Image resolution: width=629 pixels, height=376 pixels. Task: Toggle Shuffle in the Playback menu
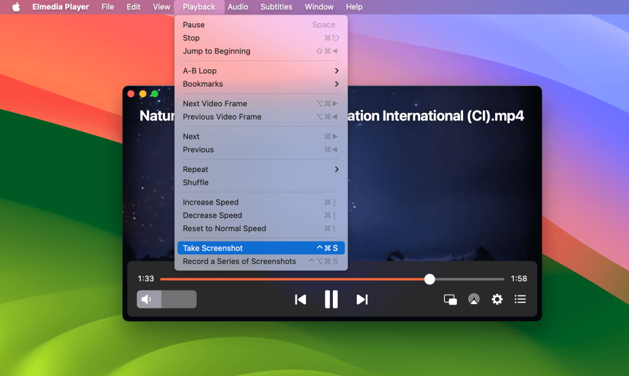point(260,183)
